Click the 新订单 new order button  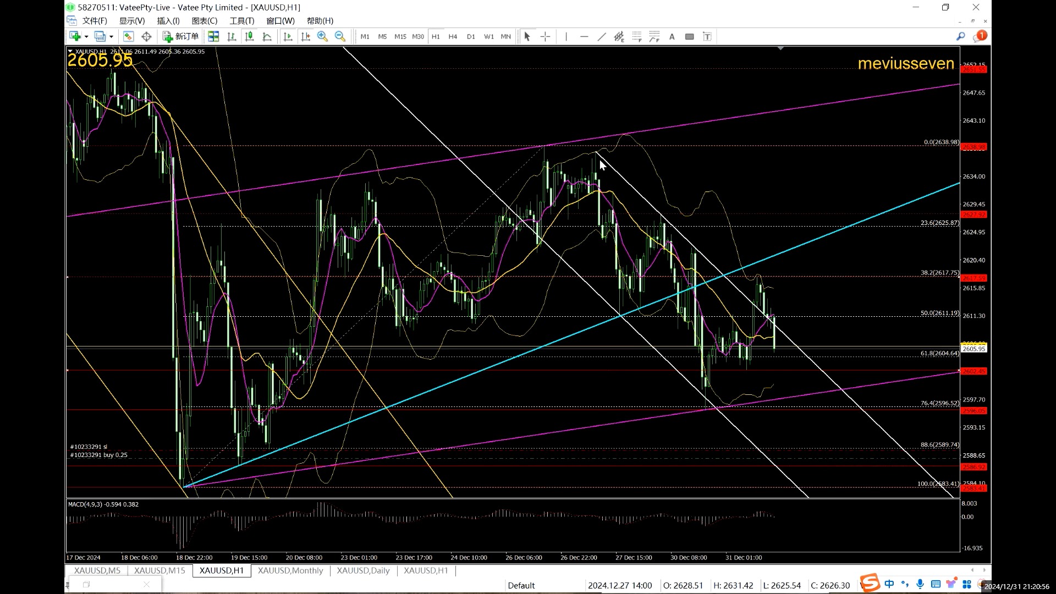[x=180, y=36]
